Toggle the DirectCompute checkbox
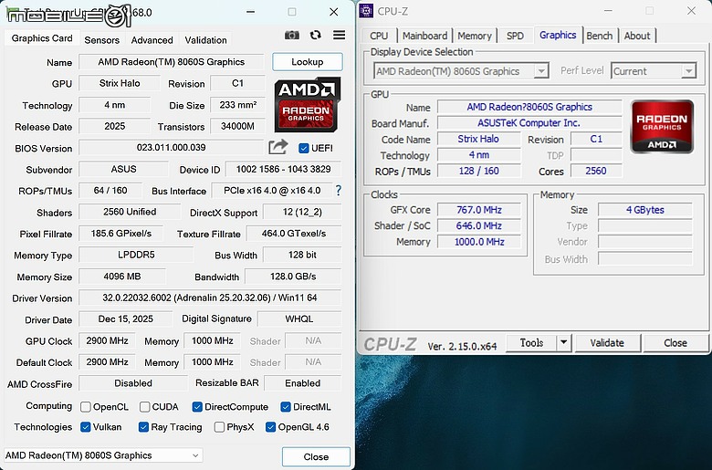This screenshot has width=712, height=470. [197, 407]
